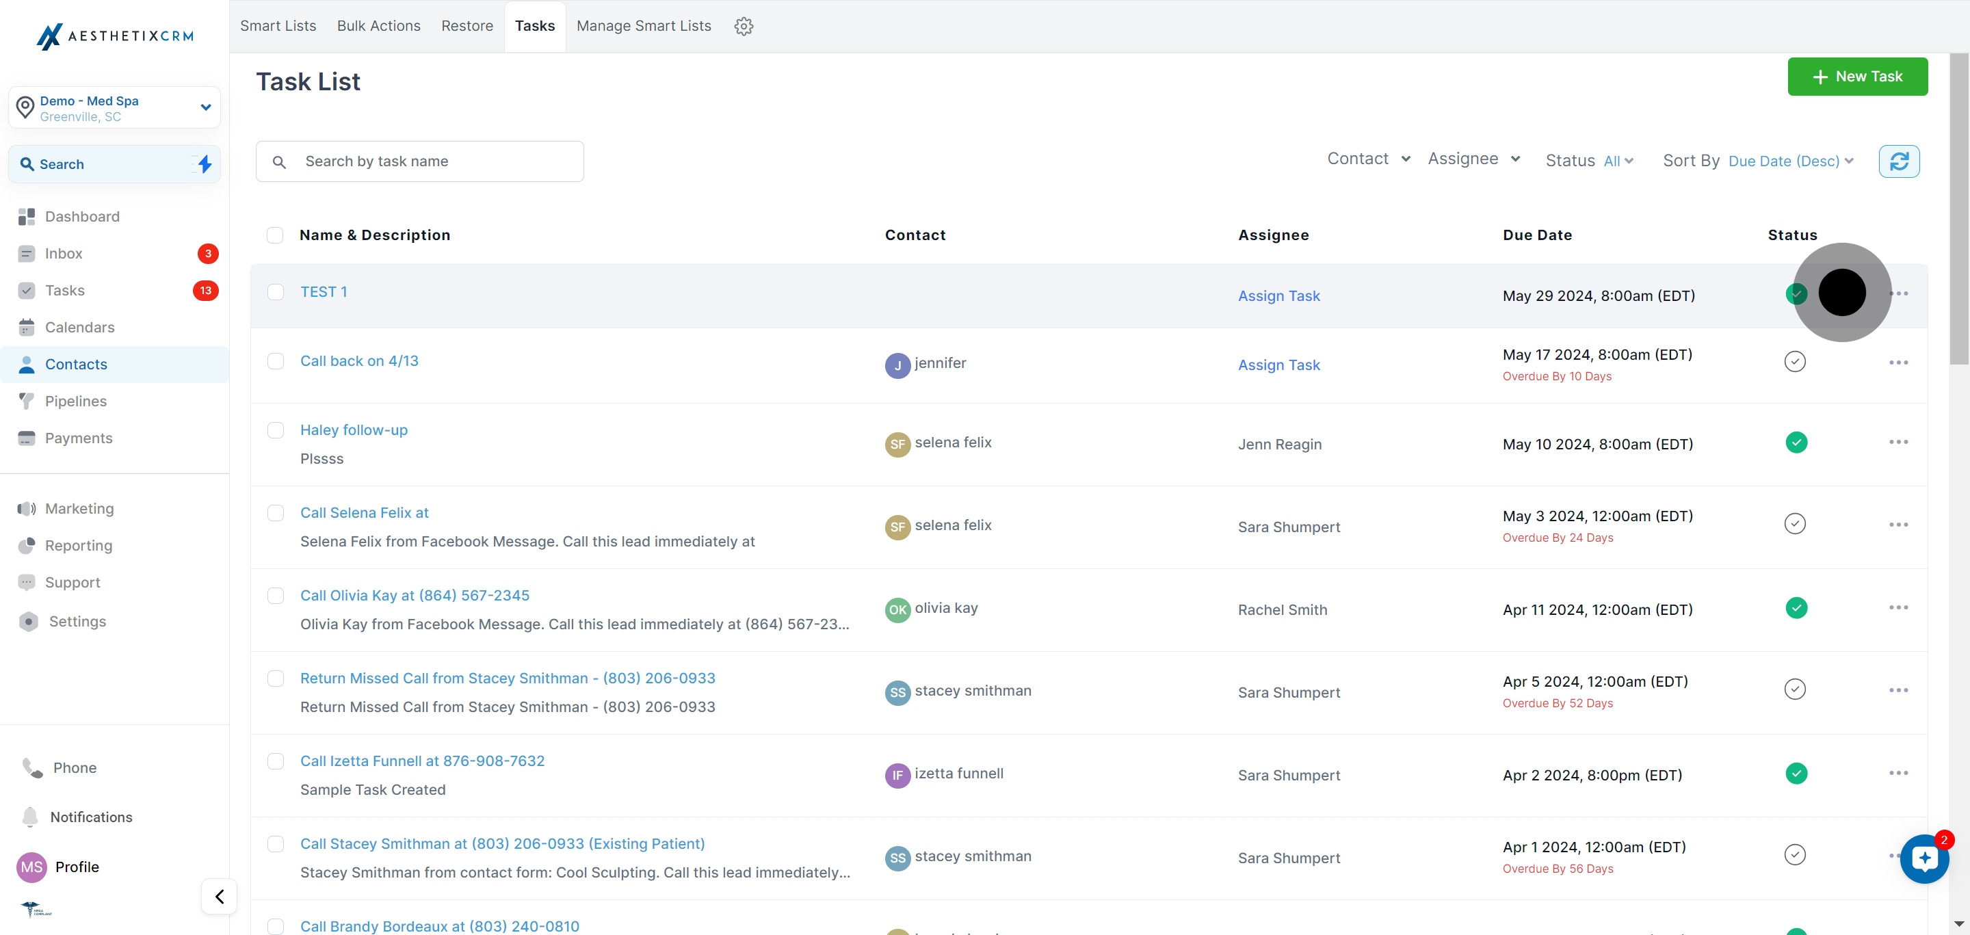The width and height of the screenshot is (1970, 935).
Task: Tick the checkbox for TEST 1 task
Action: tap(275, 292)
